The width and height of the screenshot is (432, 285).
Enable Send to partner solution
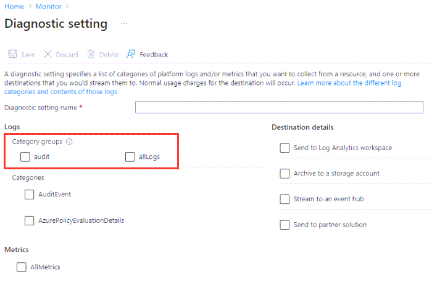pyautogui.click(x=285, y=225)
